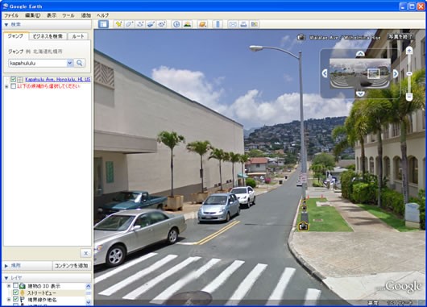Click the Street View layer pegman icon
The image size is (427, 307).
pos(23,292)
